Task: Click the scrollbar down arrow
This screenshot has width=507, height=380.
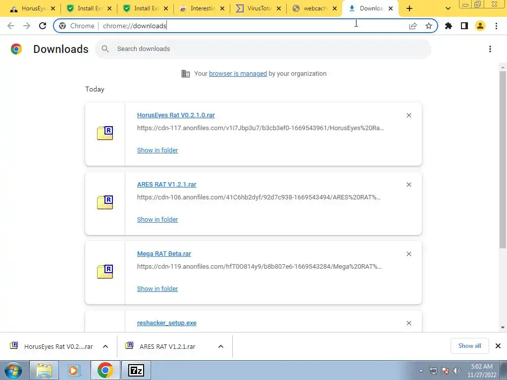Action: pos(503,328)
